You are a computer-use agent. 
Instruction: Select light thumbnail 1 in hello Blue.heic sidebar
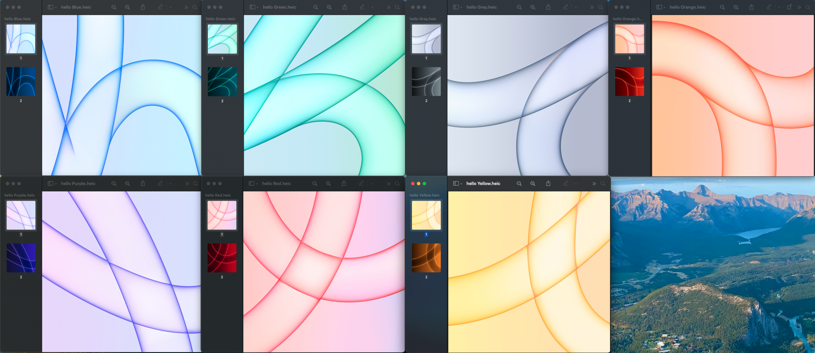pos(21,39)
